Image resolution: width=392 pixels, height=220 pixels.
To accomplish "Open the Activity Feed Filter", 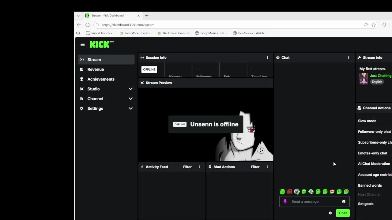I will click(x=187, y=167).
